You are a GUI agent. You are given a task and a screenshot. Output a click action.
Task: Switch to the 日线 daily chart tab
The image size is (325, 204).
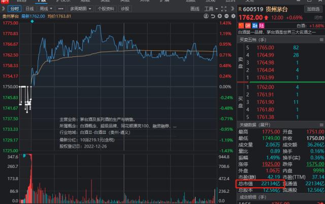[x=29, y=9]
